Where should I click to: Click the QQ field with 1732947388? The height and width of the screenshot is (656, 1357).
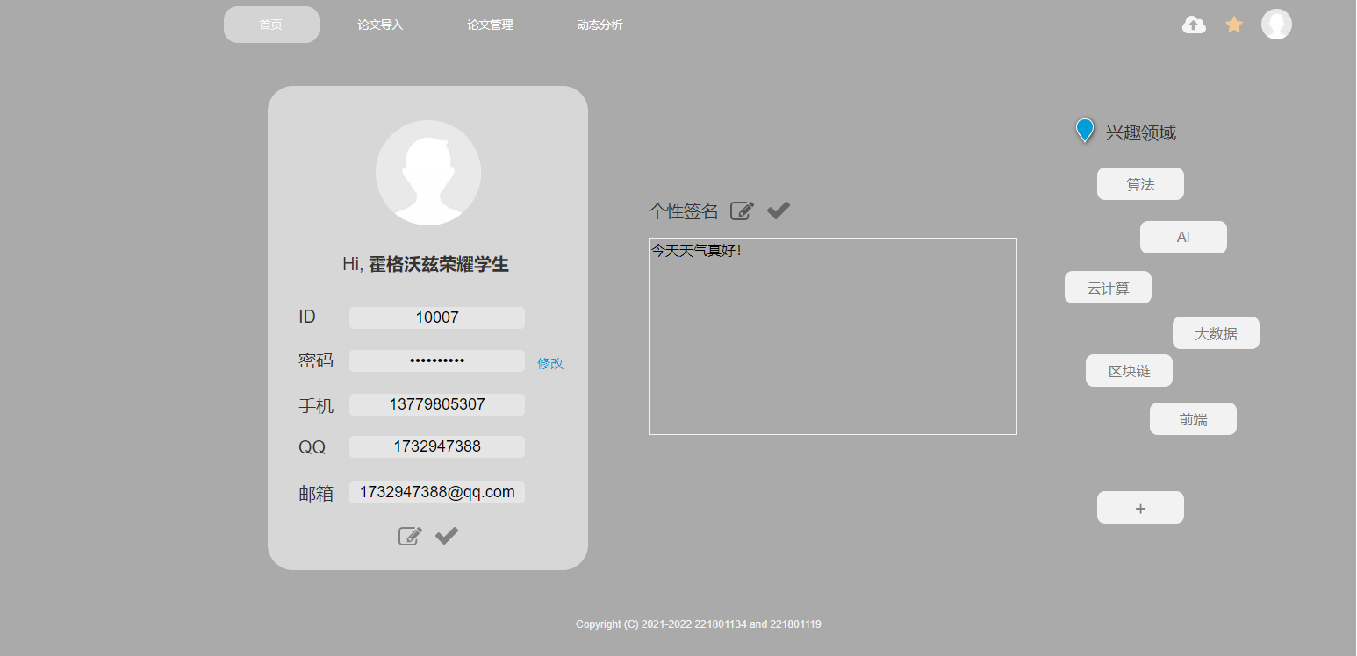[x=437, y=446]
